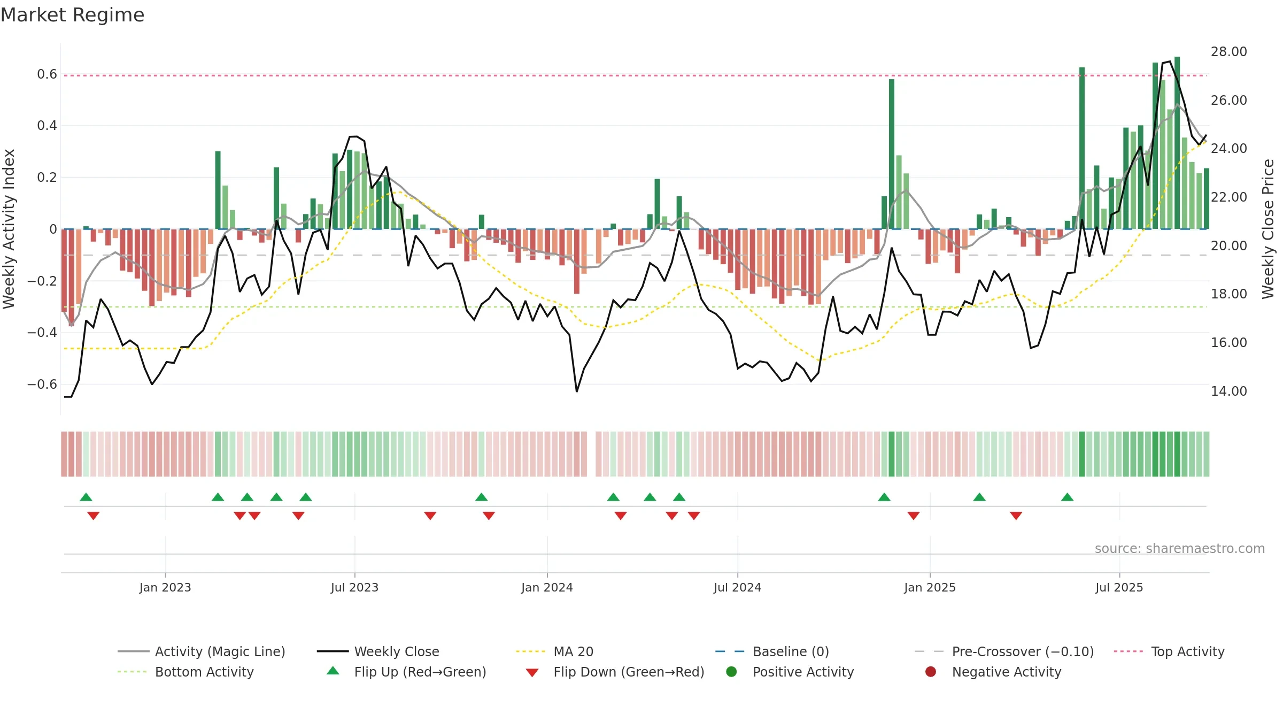The height and width of the screenshot is (722, 1283).
Task: Click the Baseline (0) legend entry
Action: tap(772, 651)
